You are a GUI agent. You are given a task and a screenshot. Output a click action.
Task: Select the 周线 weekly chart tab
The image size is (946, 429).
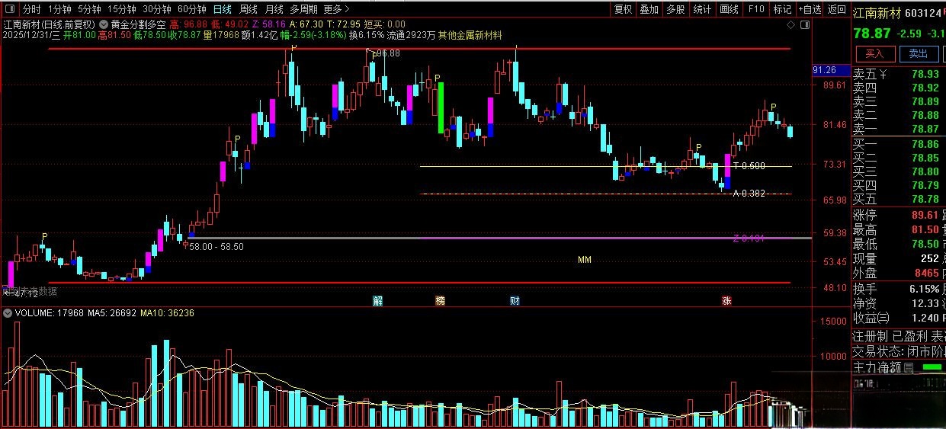(x=249, y=10)
